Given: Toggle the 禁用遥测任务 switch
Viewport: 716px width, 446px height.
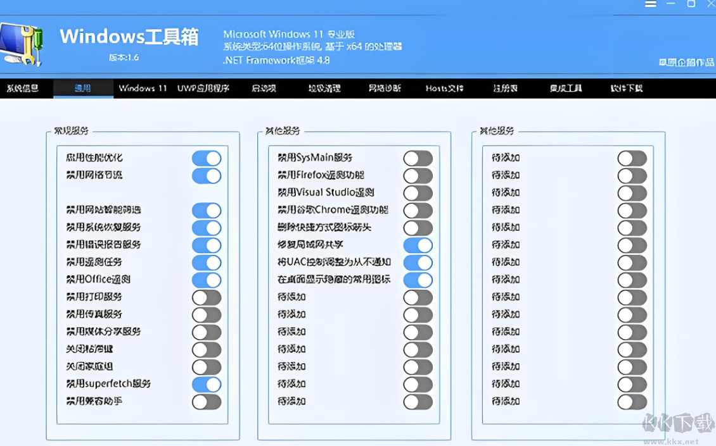Looking at the screenshot, I should click(207, 262).
